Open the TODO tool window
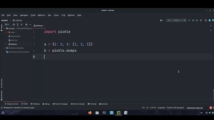This screenshot has height=120, width=214. click(24, 104)
